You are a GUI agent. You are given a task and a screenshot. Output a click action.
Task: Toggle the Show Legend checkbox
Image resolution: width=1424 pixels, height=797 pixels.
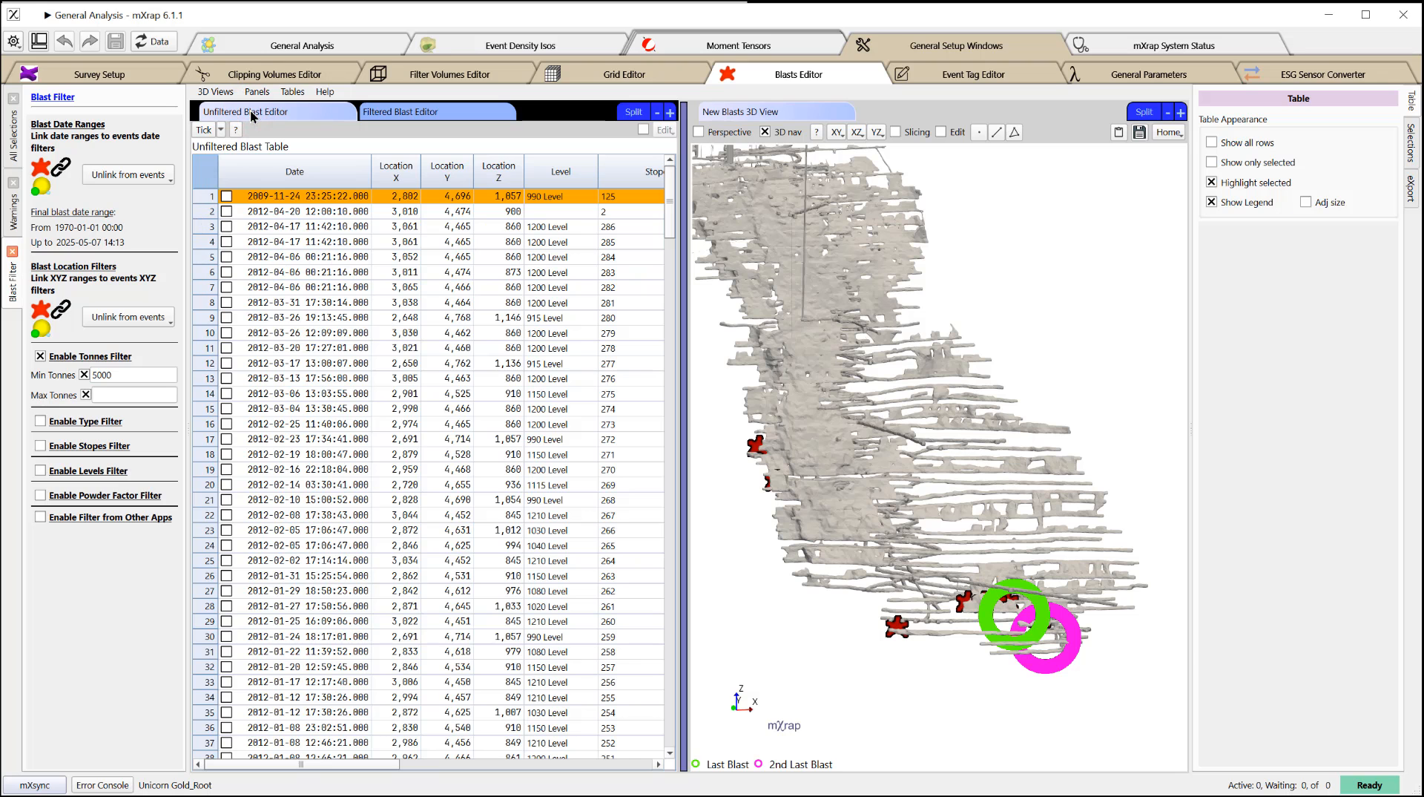(1212, 202)
